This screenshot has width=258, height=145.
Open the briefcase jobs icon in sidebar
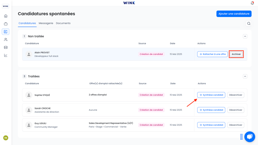pos(6,24)
